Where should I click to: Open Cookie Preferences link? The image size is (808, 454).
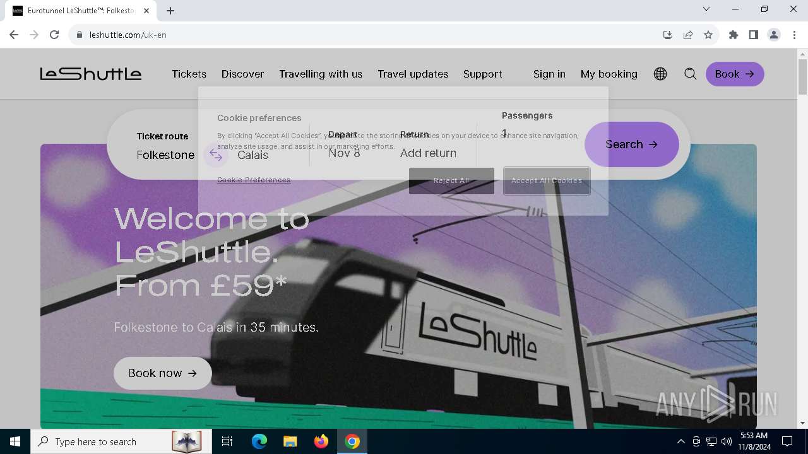pyautogui.click(x=254, y=180)
